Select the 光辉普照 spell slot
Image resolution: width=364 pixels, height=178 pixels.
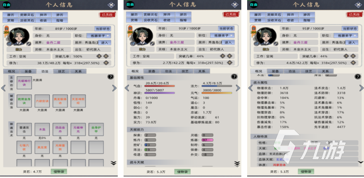pos(60,147)
